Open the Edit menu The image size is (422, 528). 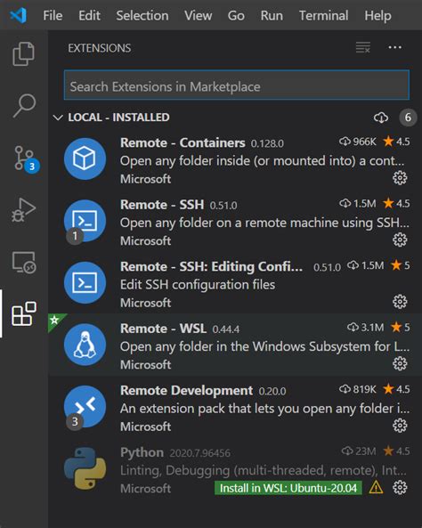point(89,15)
